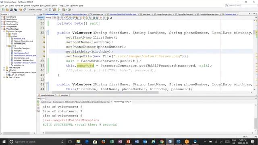Expand the PolyShapeCh22 project node
Image resolution: width=258 pixels, height=145 pixels.
coord(2,22)
